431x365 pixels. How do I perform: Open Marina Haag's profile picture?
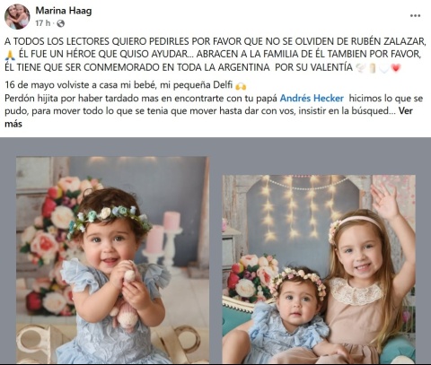pos(17,16)
